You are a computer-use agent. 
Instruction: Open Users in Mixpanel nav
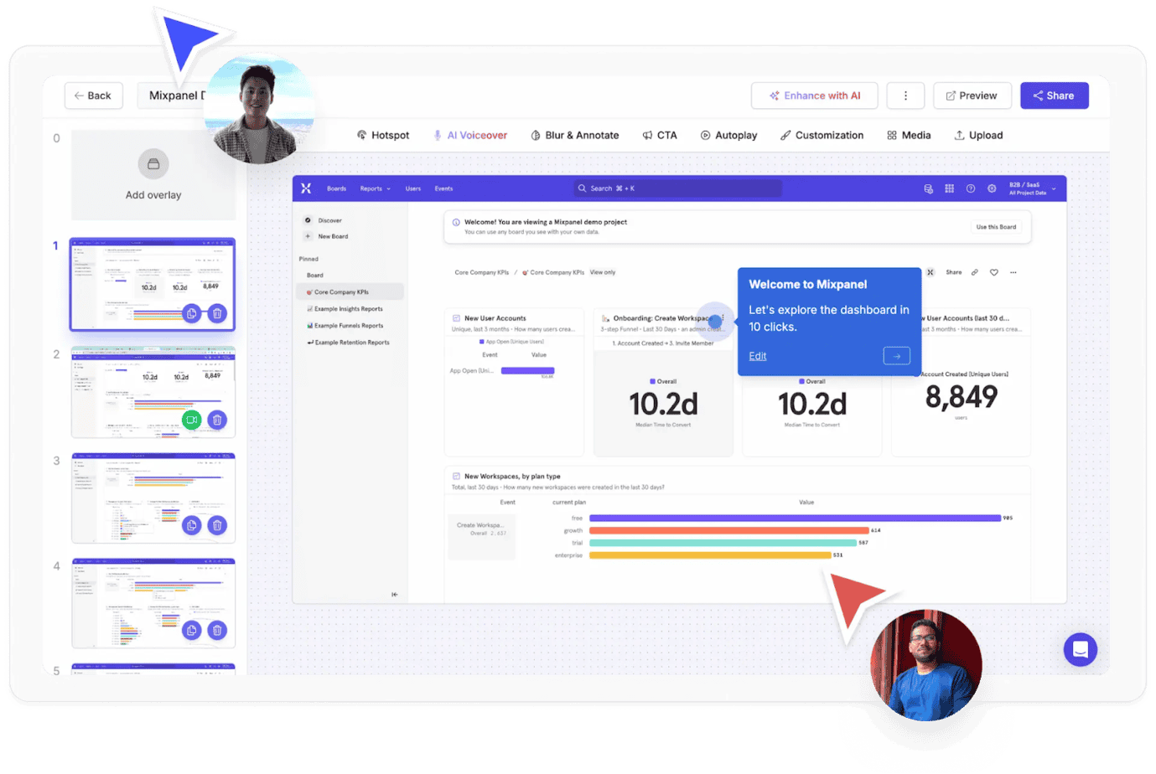click(413, 188)
